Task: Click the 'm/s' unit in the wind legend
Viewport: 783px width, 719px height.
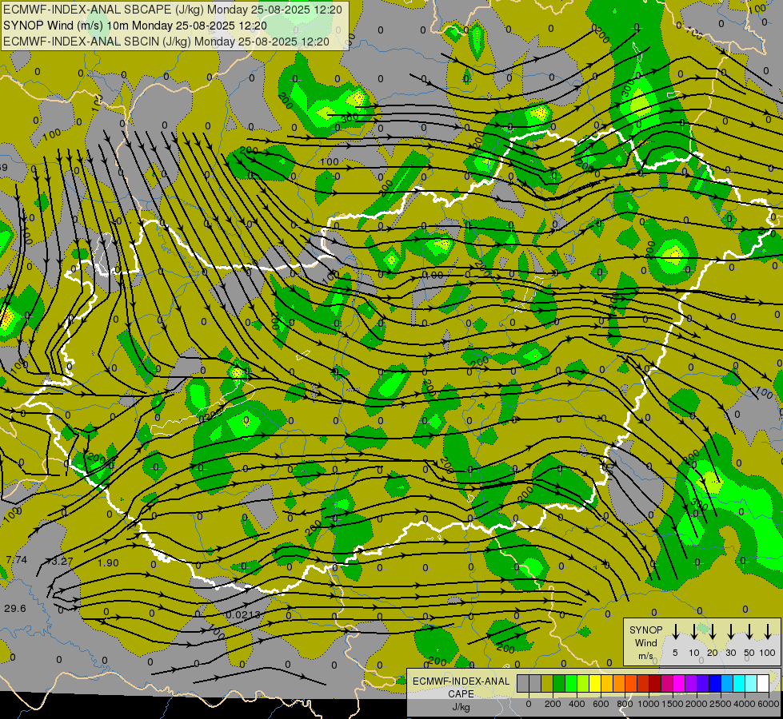Action: tap(645, 656)
